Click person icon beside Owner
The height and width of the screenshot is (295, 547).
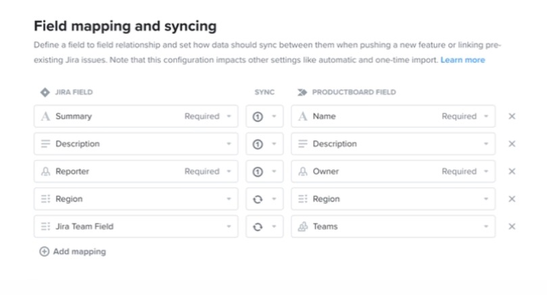click(x=303, y=171)
